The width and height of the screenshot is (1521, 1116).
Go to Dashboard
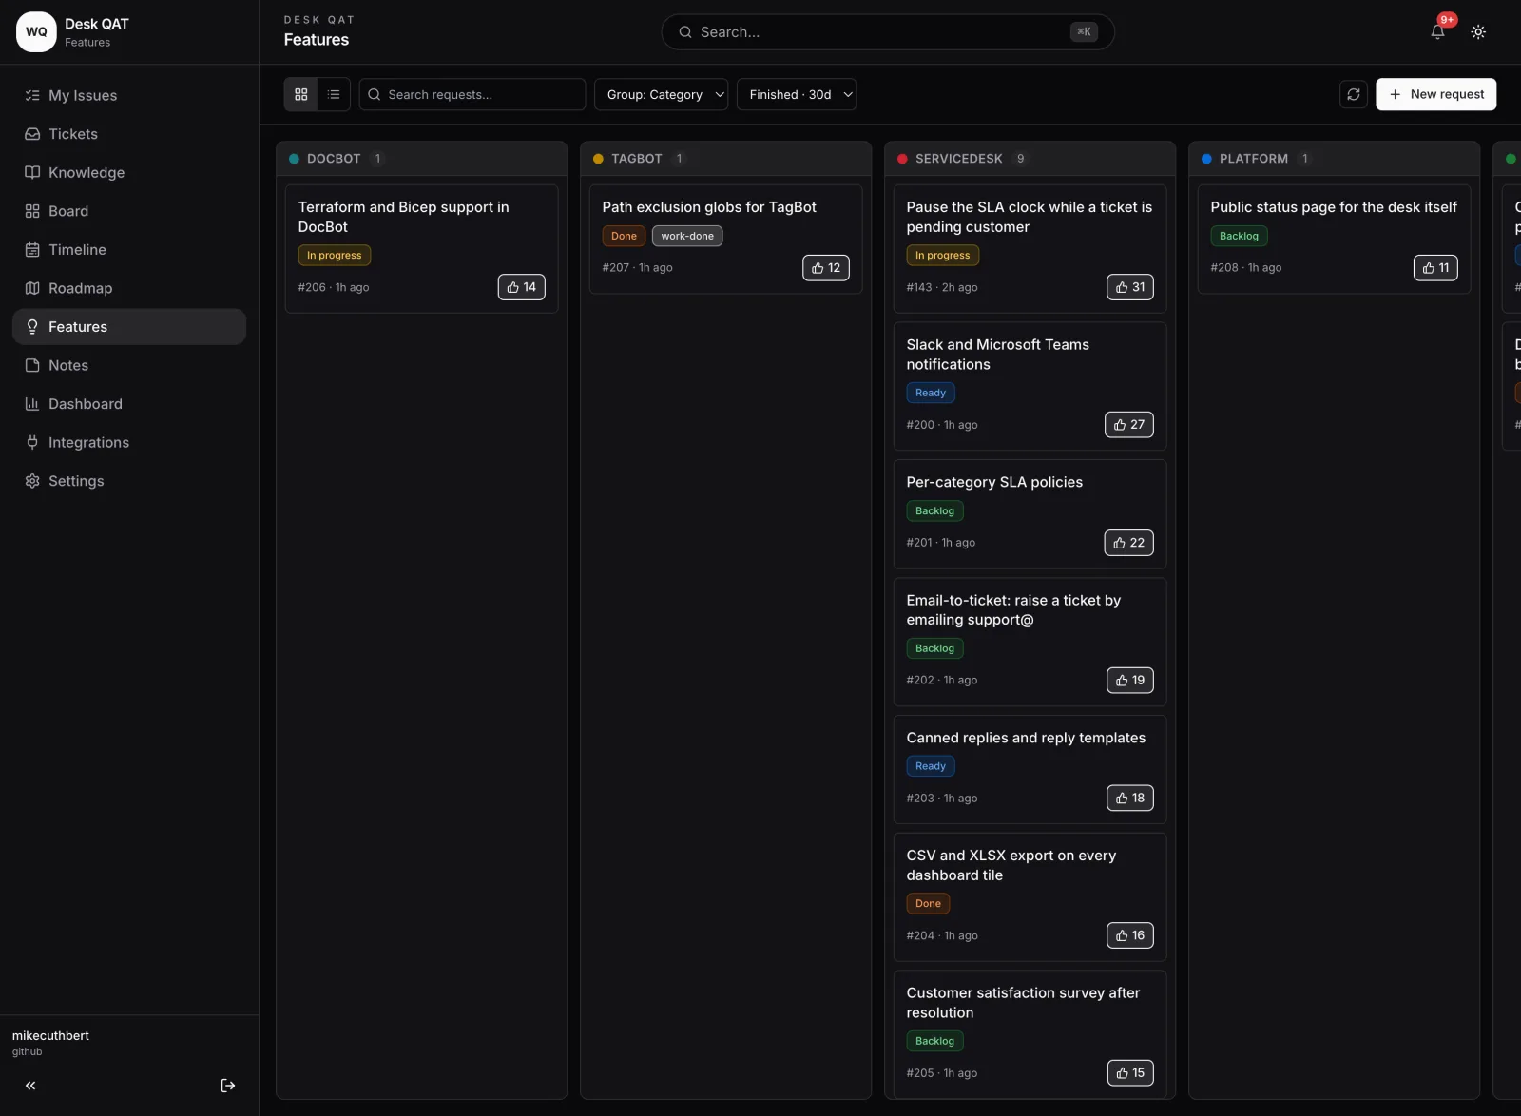point(129,404)
